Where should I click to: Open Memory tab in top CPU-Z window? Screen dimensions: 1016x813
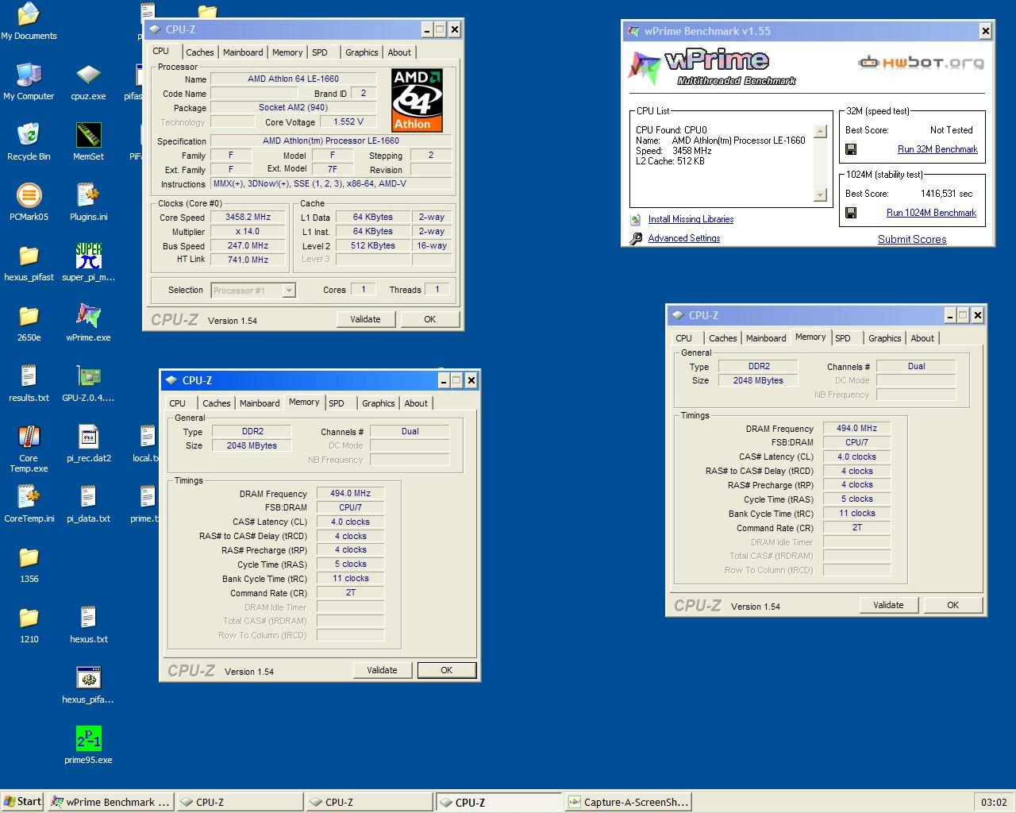[x=287, y=52]
